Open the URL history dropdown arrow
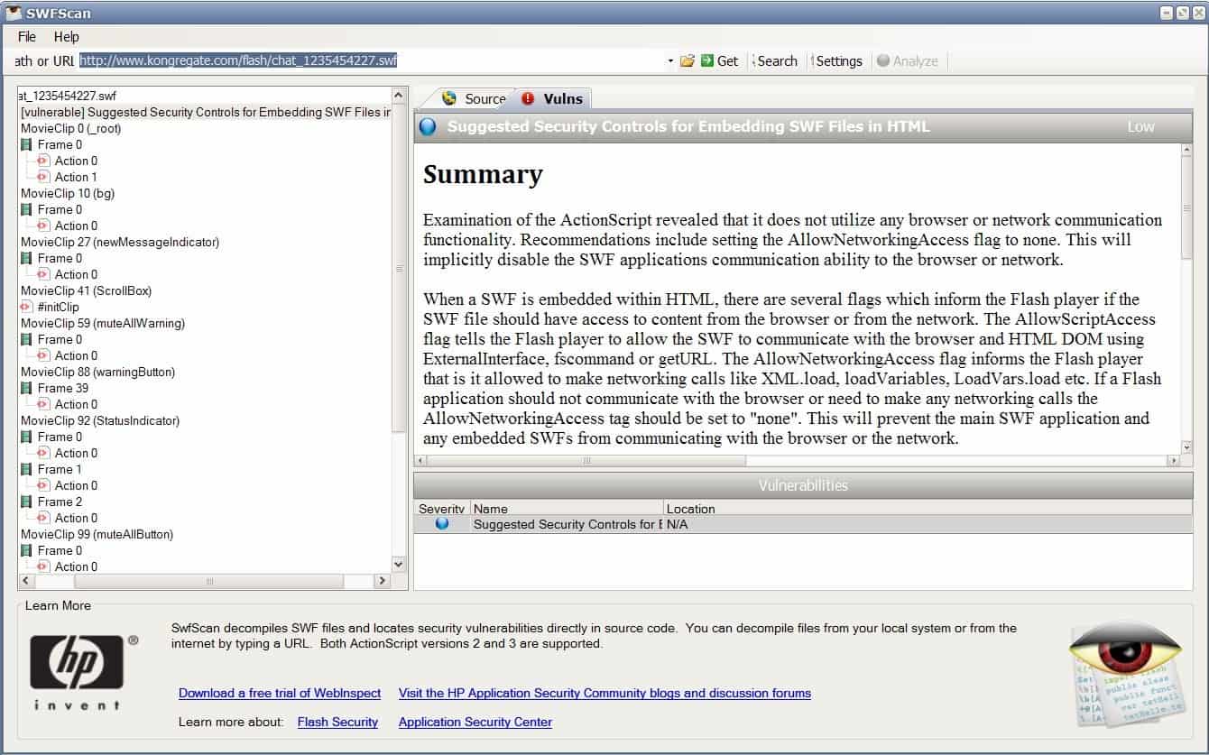Screen dimensions: 1209x755 tap(670, 61)
